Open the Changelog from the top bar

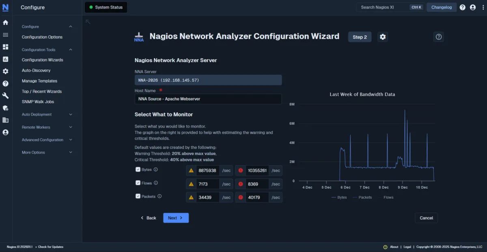click(442, 7)
